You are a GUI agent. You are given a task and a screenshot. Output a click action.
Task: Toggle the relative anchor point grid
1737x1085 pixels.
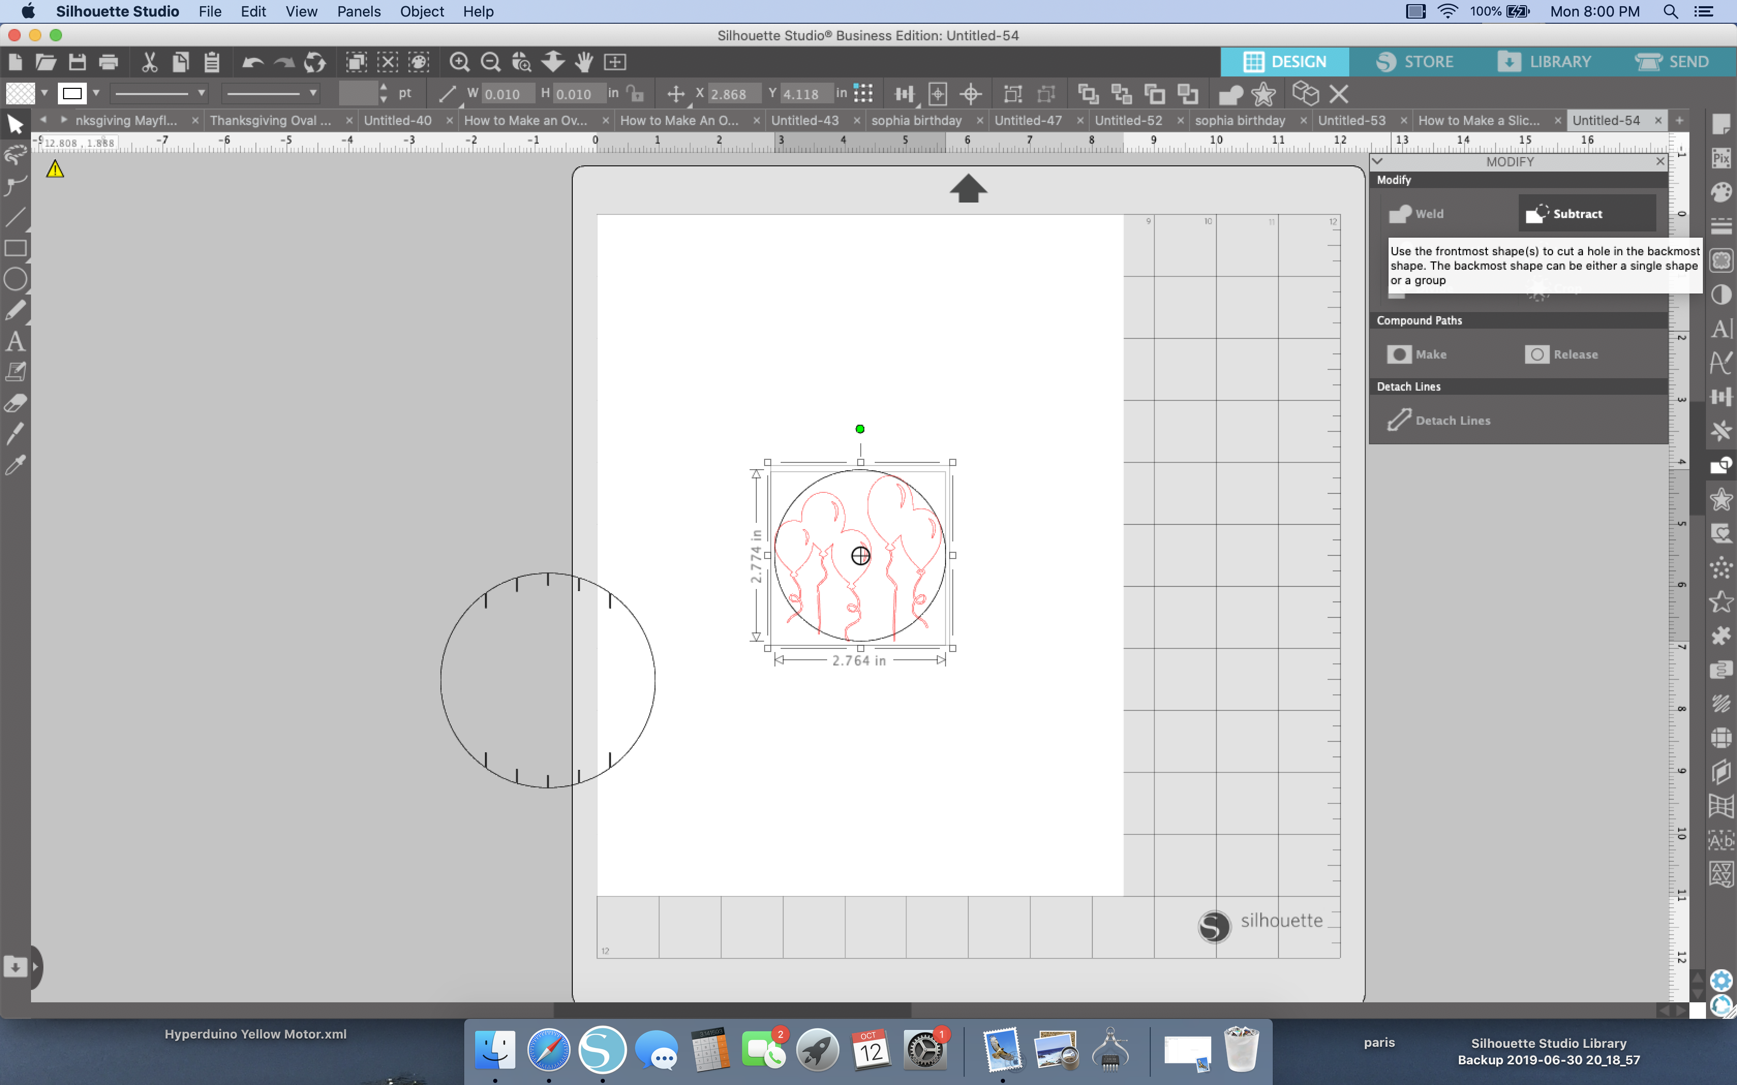863,94
